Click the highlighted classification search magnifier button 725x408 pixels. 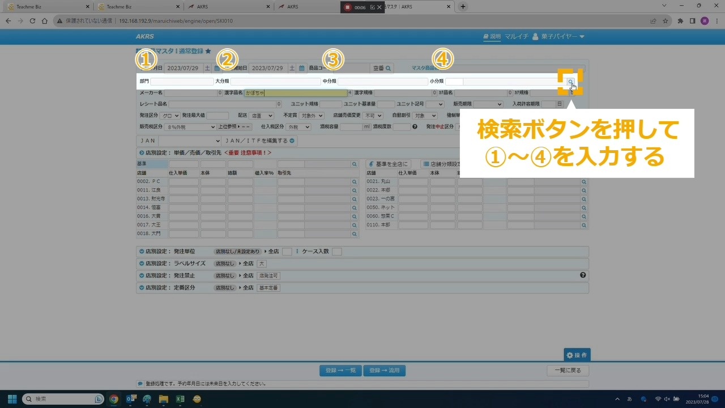(570, 82)
